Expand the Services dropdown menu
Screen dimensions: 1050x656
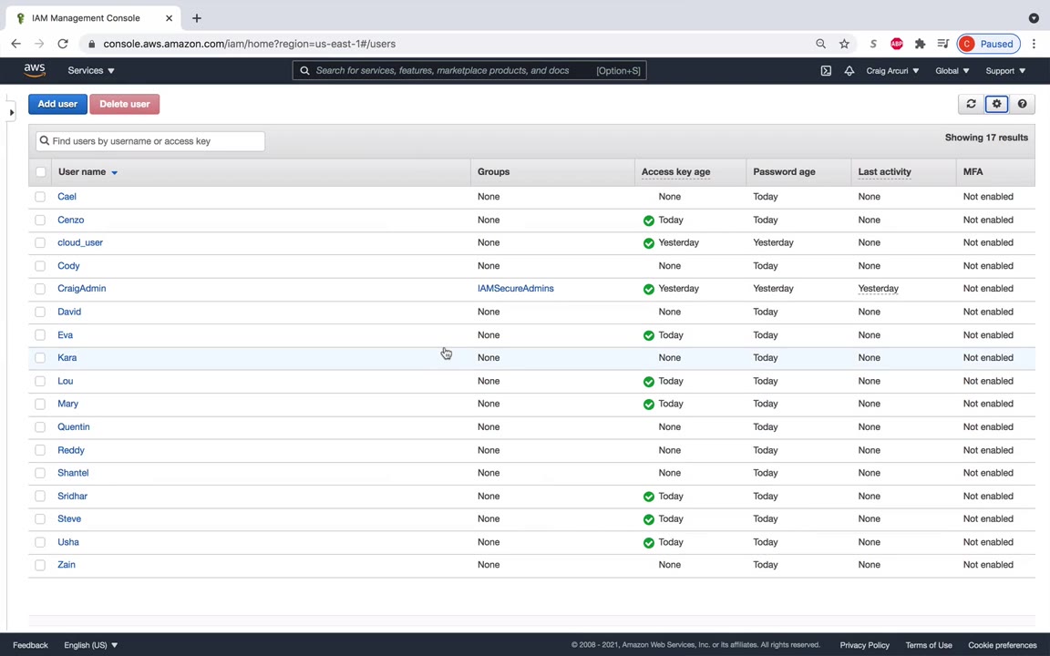pos(90,71)
